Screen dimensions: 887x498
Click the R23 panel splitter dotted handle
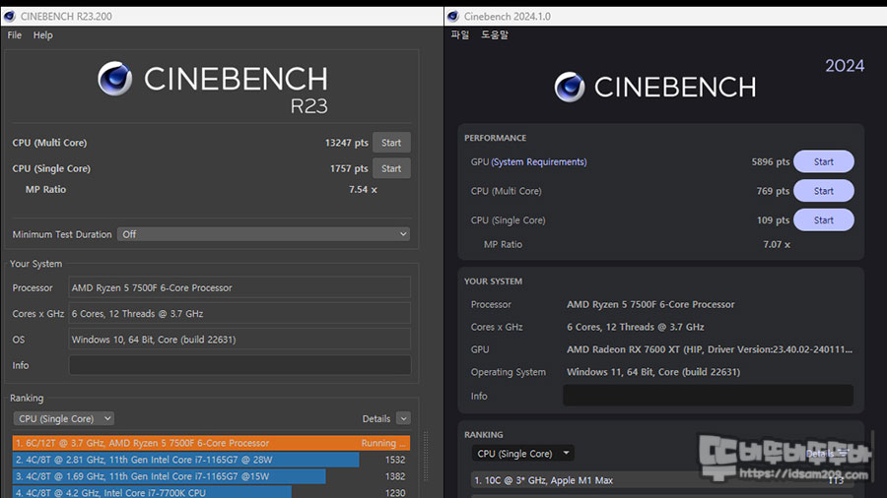pos(426,457)
